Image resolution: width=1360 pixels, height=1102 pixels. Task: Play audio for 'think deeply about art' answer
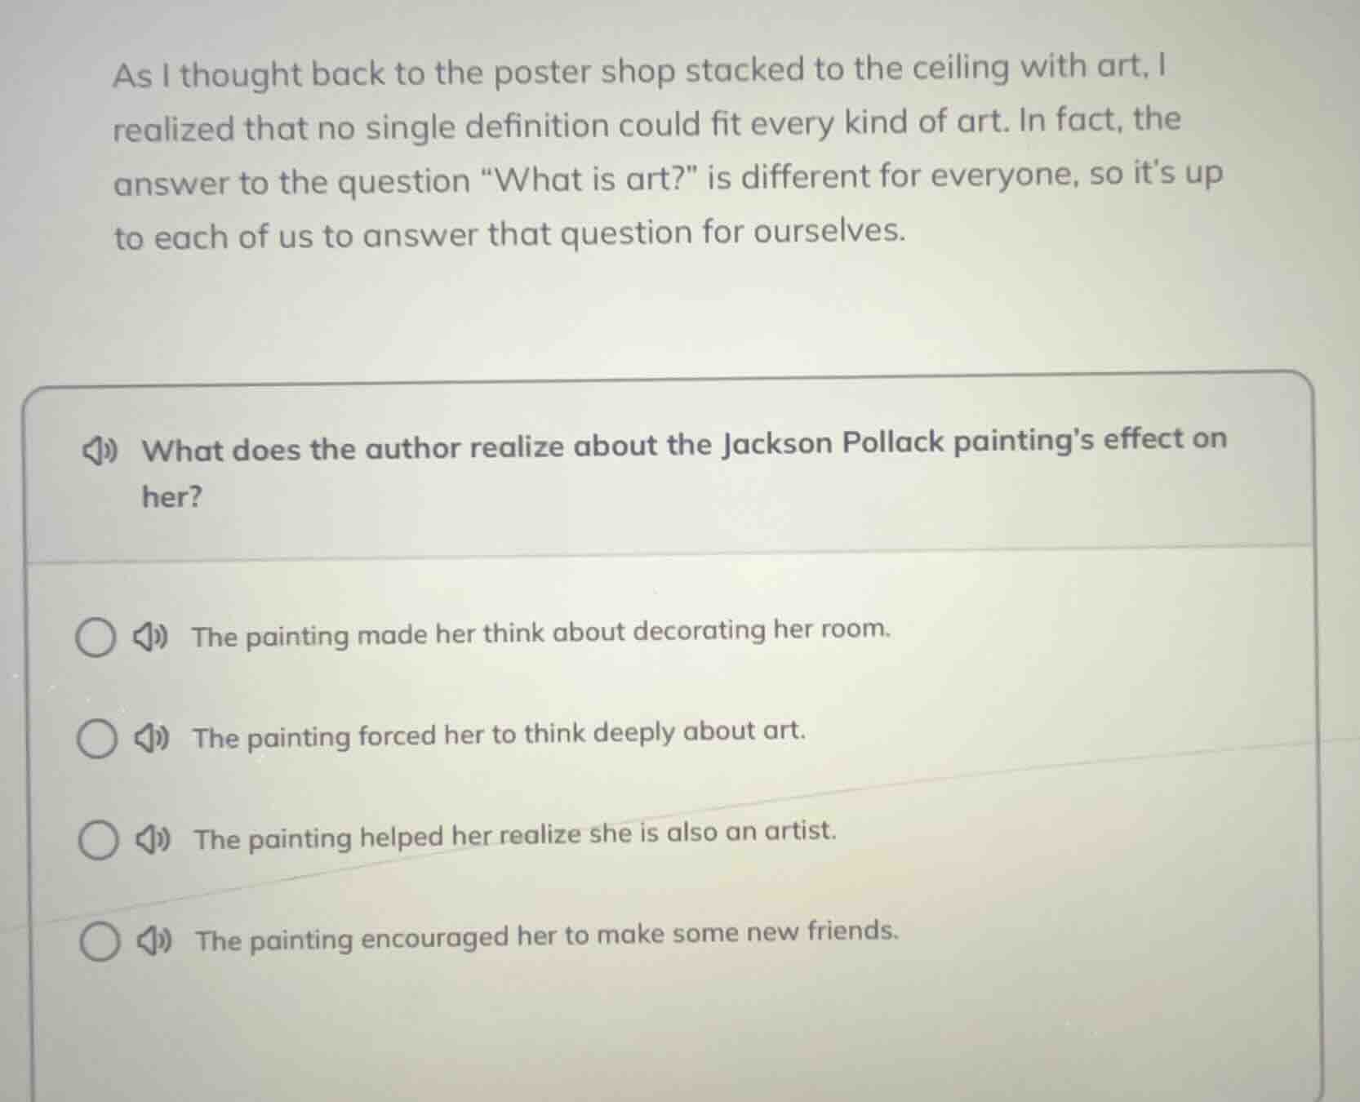click(x=152, y=739)
